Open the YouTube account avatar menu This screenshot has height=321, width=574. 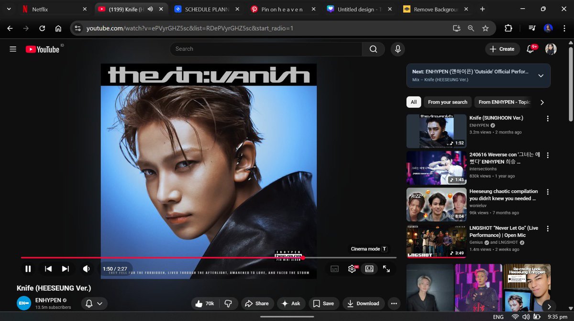pos(551,49)
